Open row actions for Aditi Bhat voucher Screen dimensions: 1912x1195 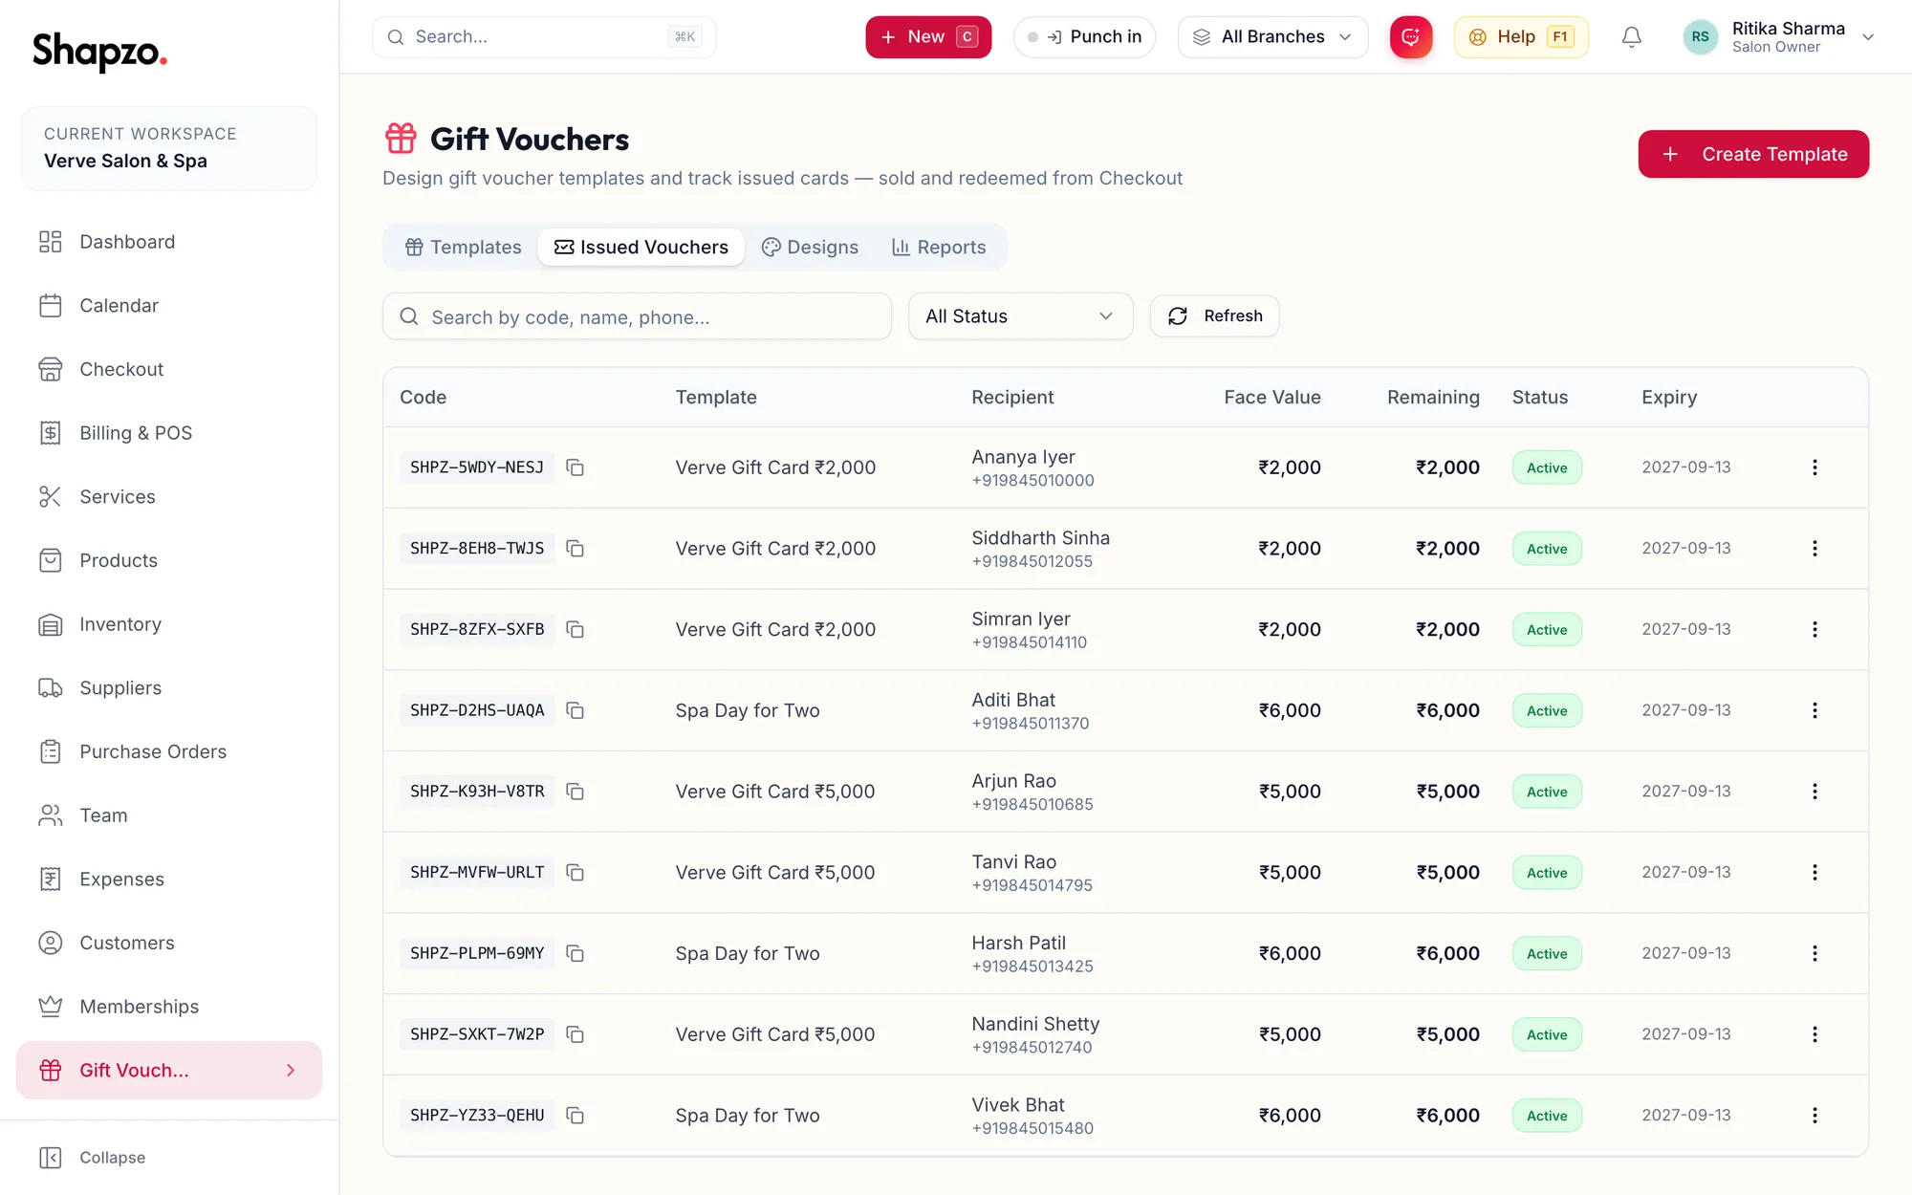[1814, 710]
